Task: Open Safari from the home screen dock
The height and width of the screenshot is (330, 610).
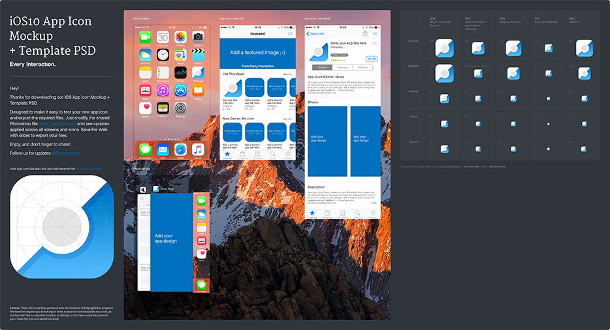Action: click(180, 149)
